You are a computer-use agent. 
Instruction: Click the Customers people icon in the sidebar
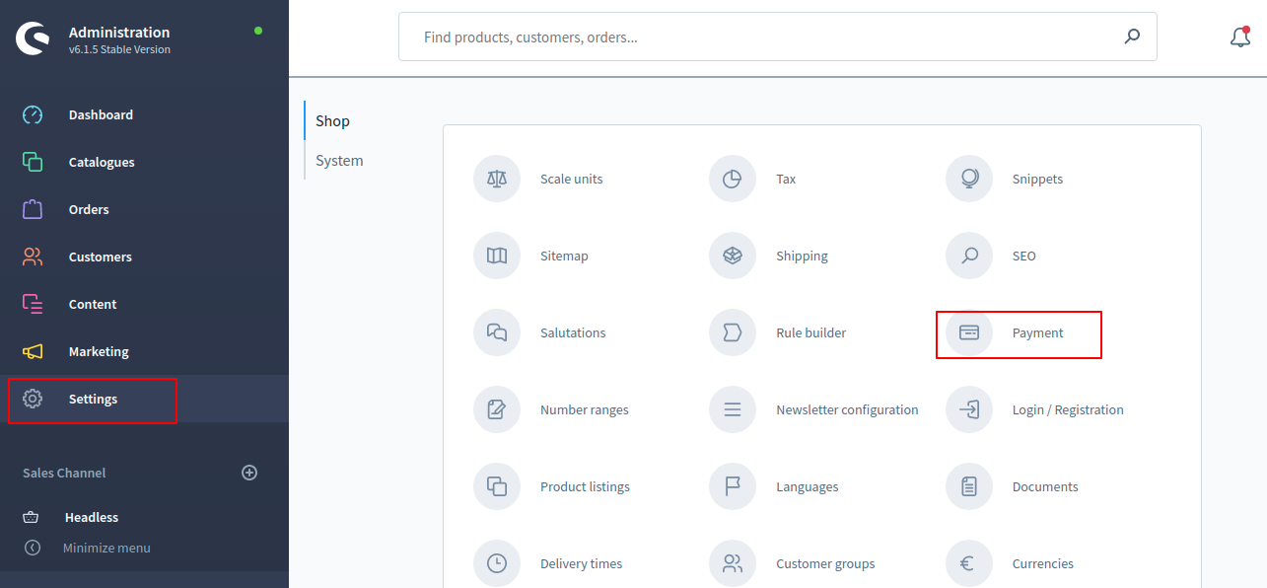[x=33, y=257]
